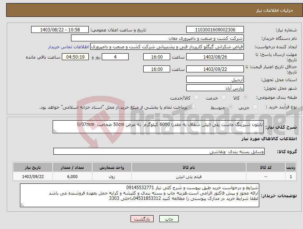Click the response deadline date 1403/08/26
303x229 pixels.
coord(215,57)
